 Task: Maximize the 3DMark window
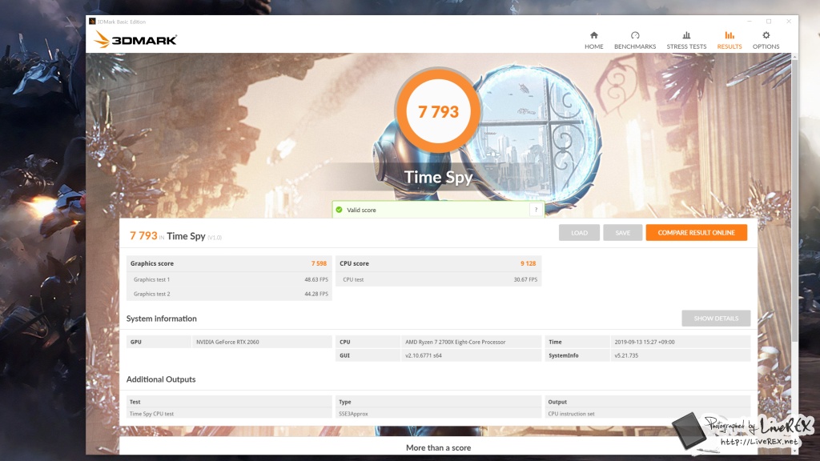coord(769,22)
